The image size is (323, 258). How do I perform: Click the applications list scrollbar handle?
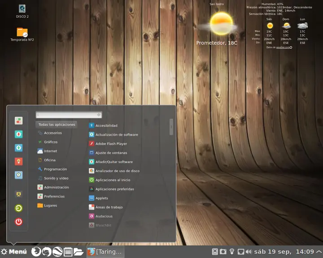point(171,127)
